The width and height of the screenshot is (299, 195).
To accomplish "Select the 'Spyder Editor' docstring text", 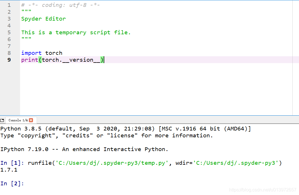I will [43, 19].
